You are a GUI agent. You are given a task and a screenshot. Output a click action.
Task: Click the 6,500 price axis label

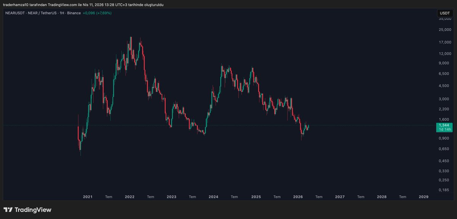(445, 74)
